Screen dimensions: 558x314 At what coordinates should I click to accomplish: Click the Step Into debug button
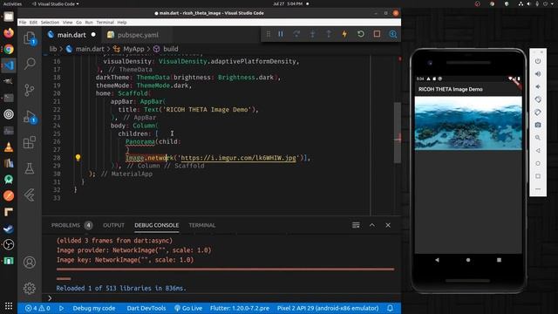[x=312, y=34]
